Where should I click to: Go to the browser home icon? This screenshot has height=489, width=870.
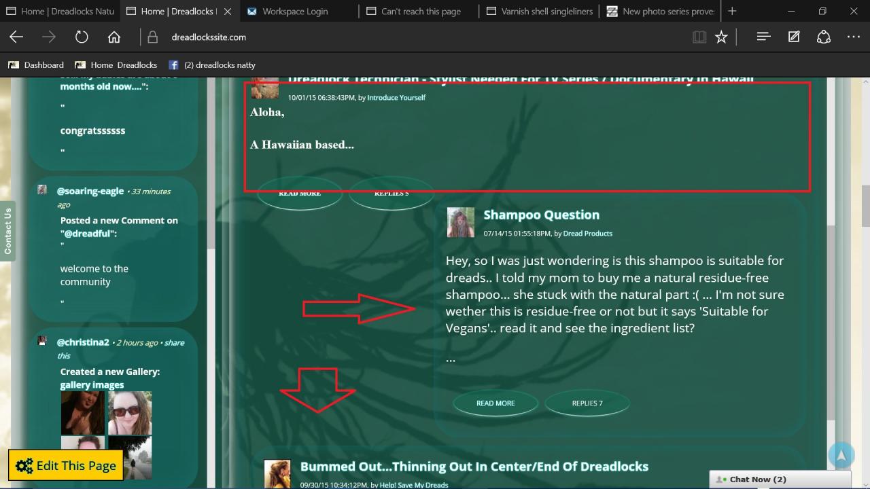pos(114,37)
